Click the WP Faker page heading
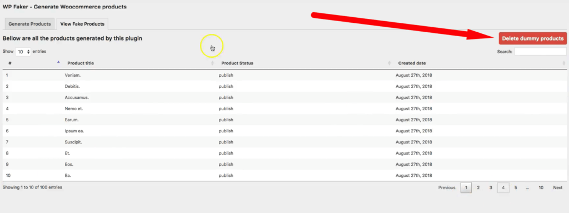 tap(64, 7)
